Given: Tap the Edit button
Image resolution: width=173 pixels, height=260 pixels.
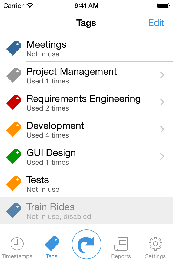Looking at the screenshot, I should click(156, 23).
